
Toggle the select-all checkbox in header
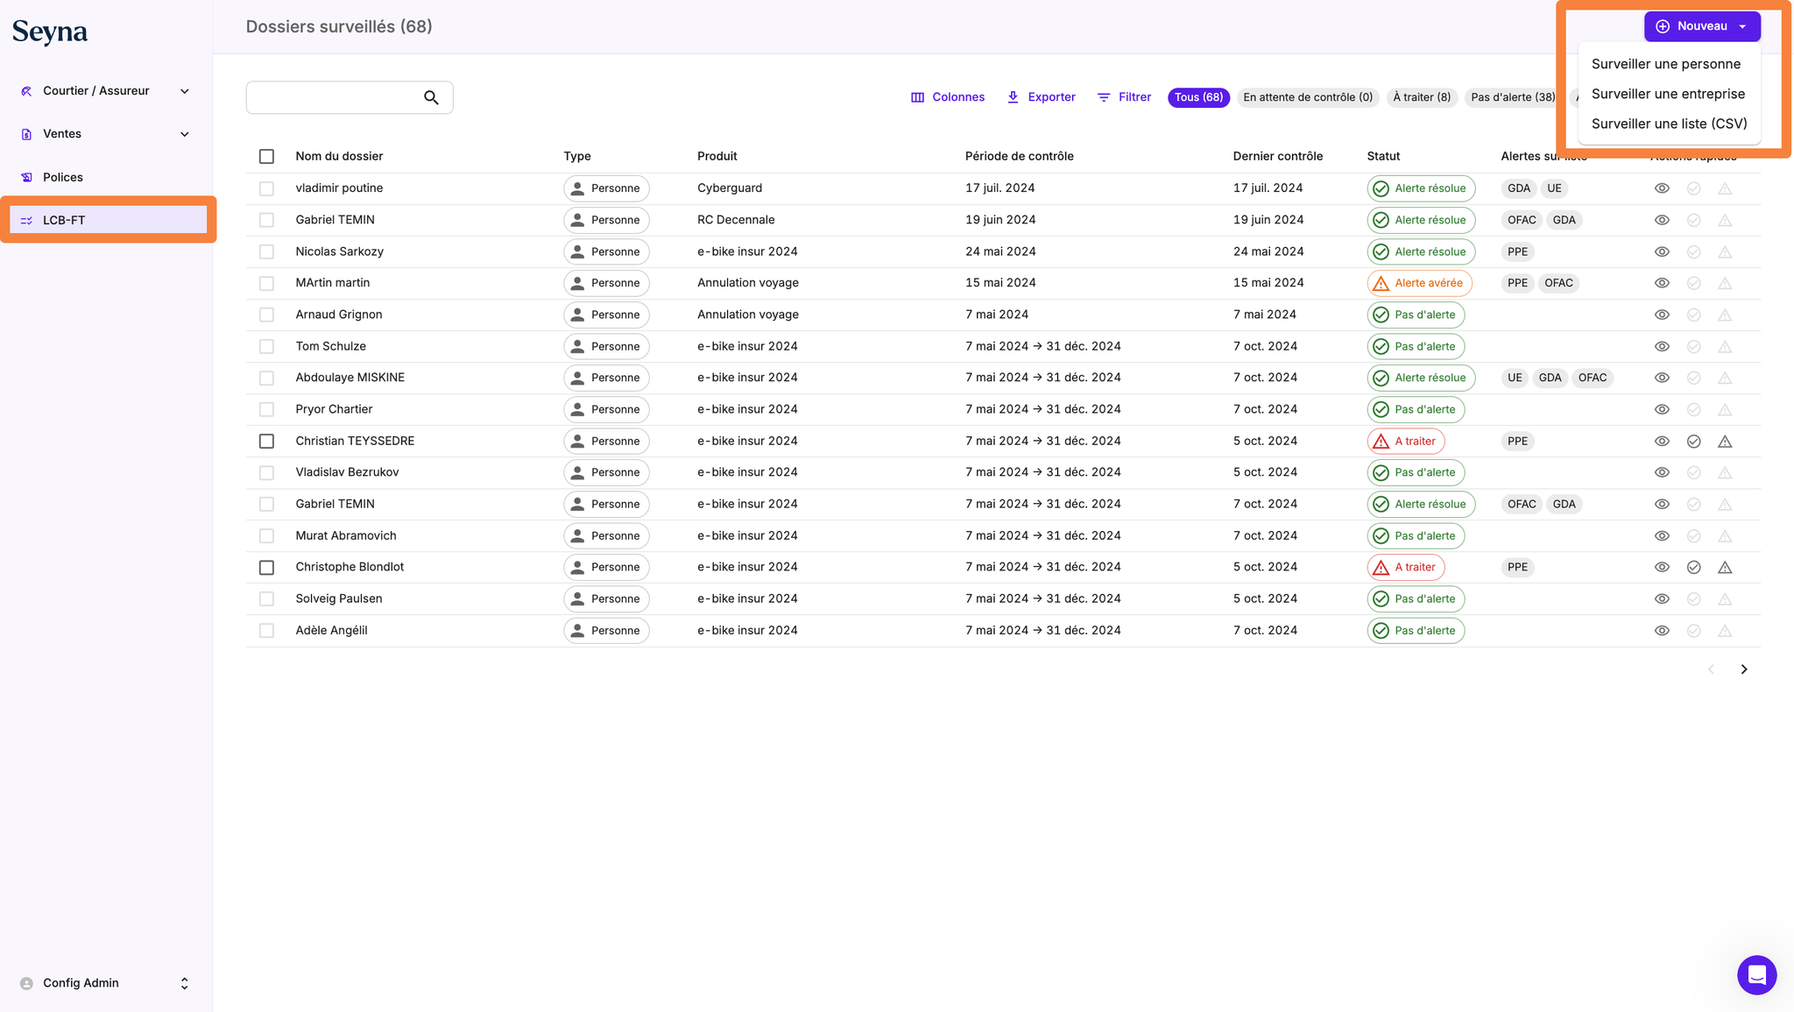click(x=266, y=156)
